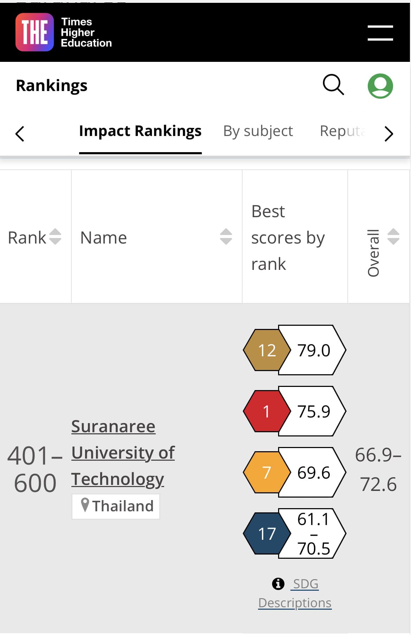411x635 pixels.
Task: Switch to the By subject tab
Action: pyautogui.click(x=258, y=131)
